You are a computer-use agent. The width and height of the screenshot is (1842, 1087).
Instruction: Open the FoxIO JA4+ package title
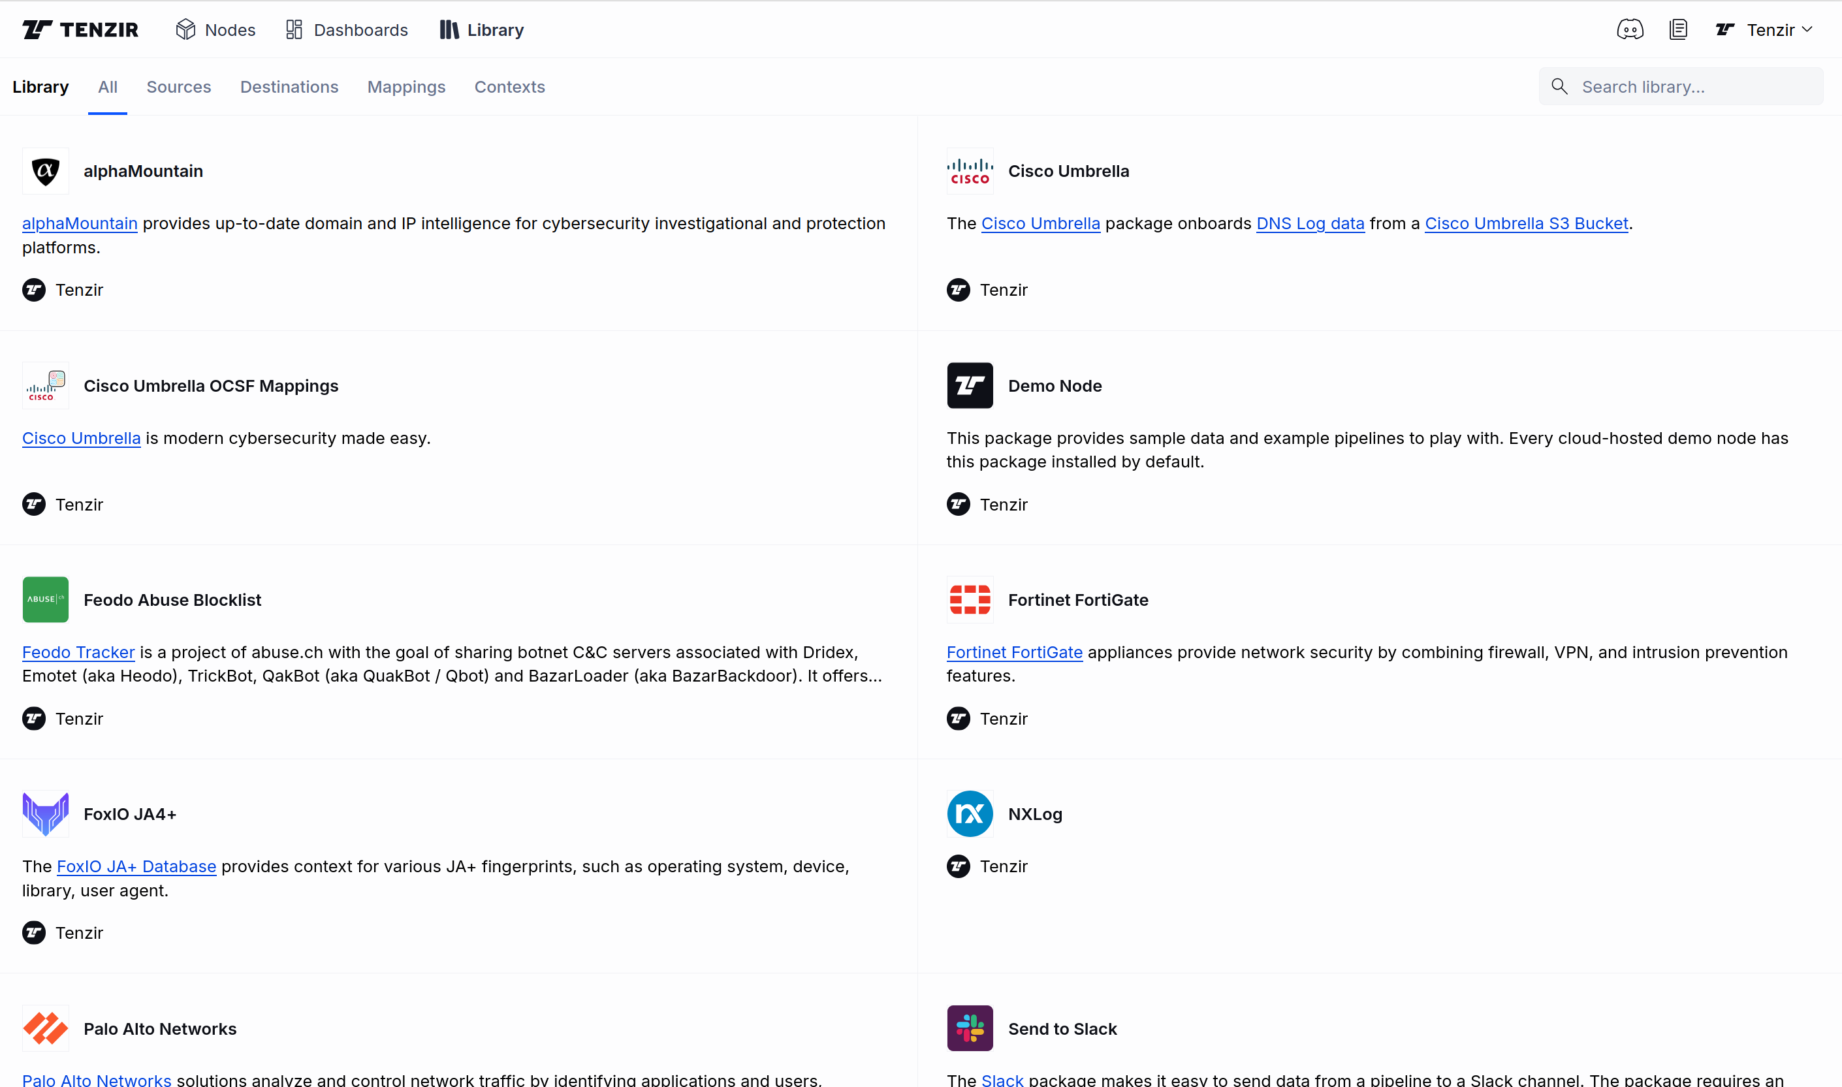[130, 814]
